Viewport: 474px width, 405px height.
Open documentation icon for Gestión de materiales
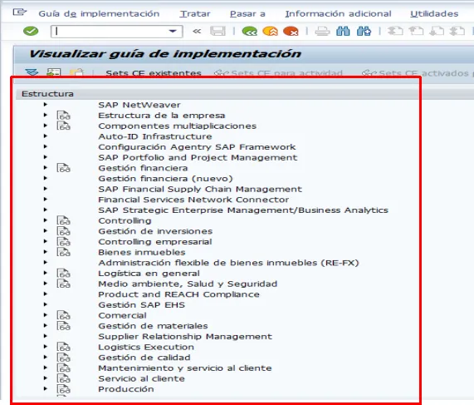(63, 326)
